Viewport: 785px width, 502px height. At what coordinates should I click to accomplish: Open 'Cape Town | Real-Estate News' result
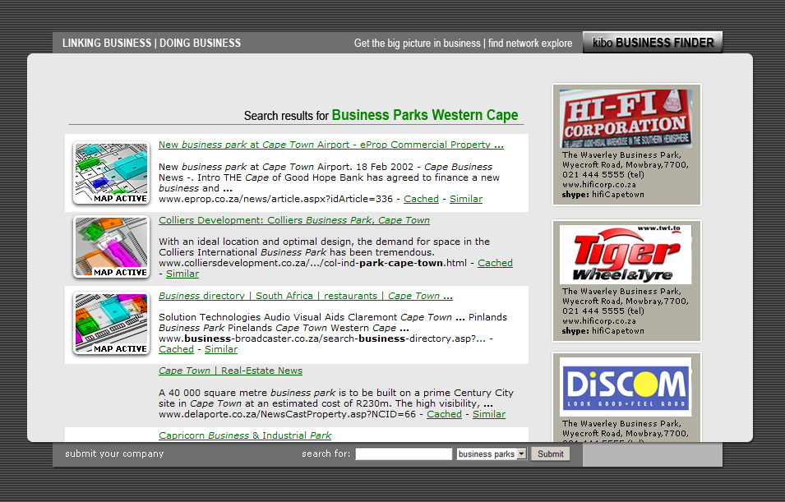[x=230, y=371]
